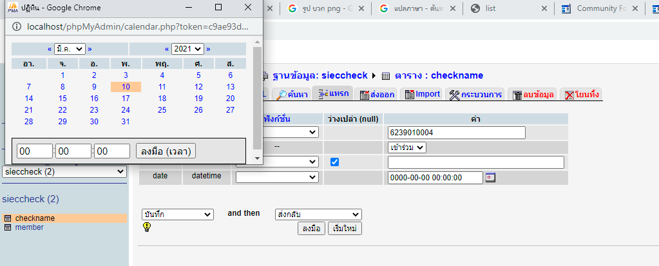
Task: Go to next year in calendar
Action: (208, 49)
